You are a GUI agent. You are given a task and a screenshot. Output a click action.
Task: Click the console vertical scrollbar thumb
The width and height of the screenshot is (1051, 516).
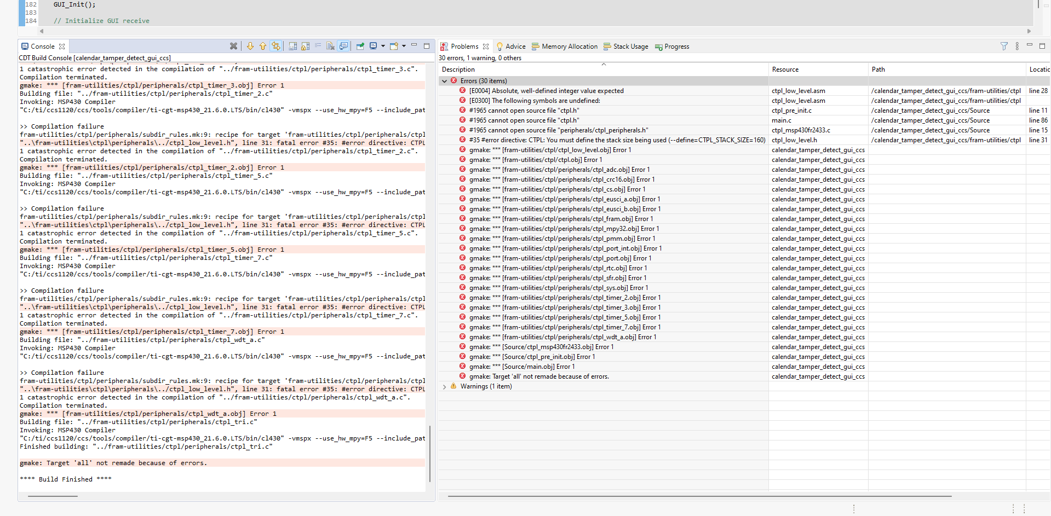(430, 454)
